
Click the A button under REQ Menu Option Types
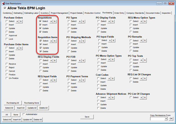(x=141, y=21)
